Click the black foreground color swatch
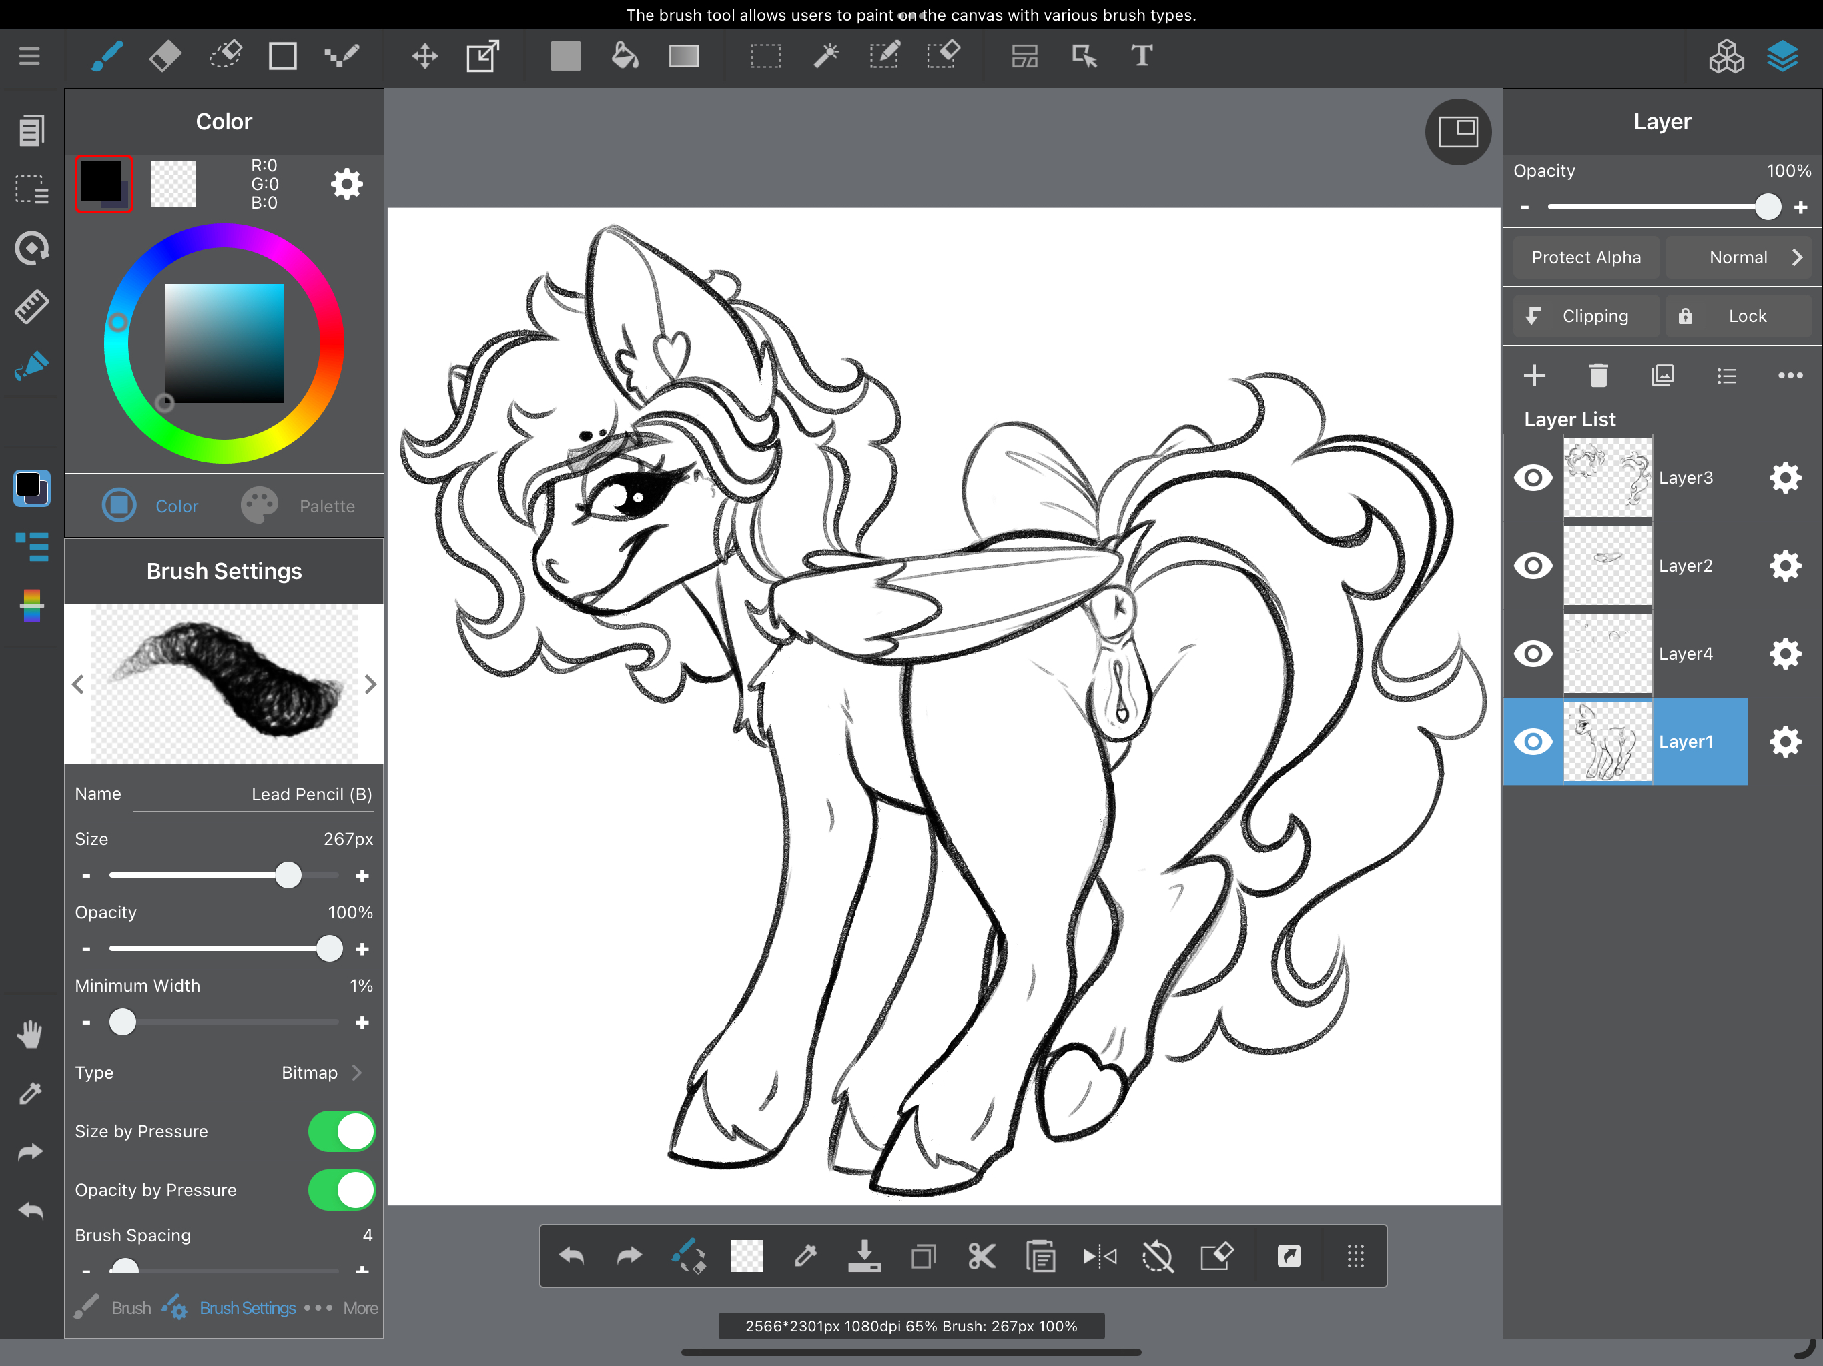Image resolution: width=1823 pixels, height=1366 pixels. point(103,183)
